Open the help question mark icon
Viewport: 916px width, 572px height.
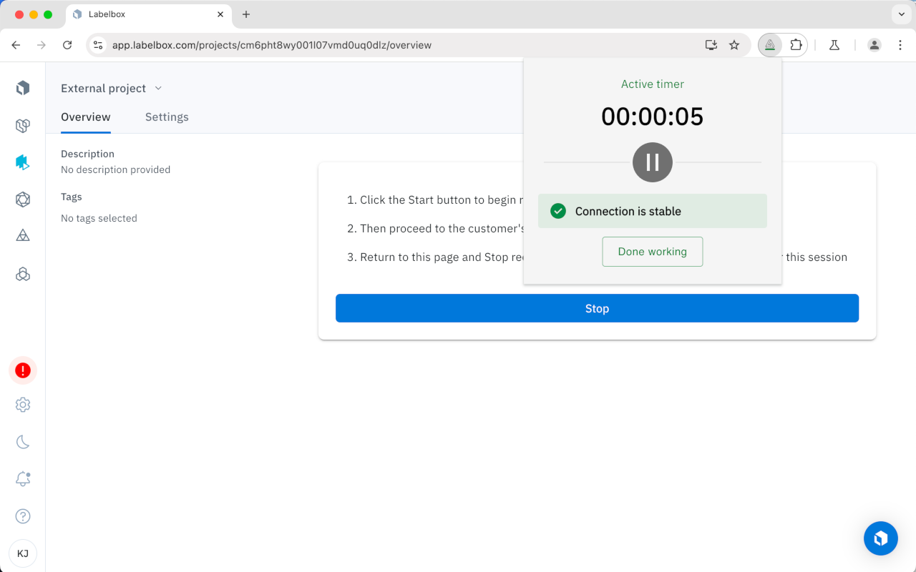[x=22, y=516]
